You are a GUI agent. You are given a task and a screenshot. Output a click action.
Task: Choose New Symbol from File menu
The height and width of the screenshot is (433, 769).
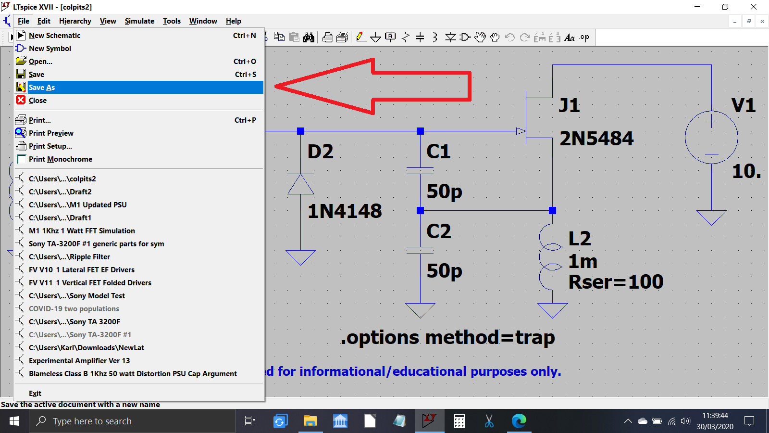pos(139,49)
